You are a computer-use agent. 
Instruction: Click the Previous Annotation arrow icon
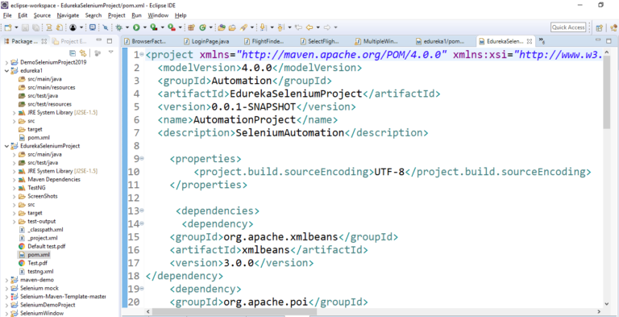click(280, 27)
